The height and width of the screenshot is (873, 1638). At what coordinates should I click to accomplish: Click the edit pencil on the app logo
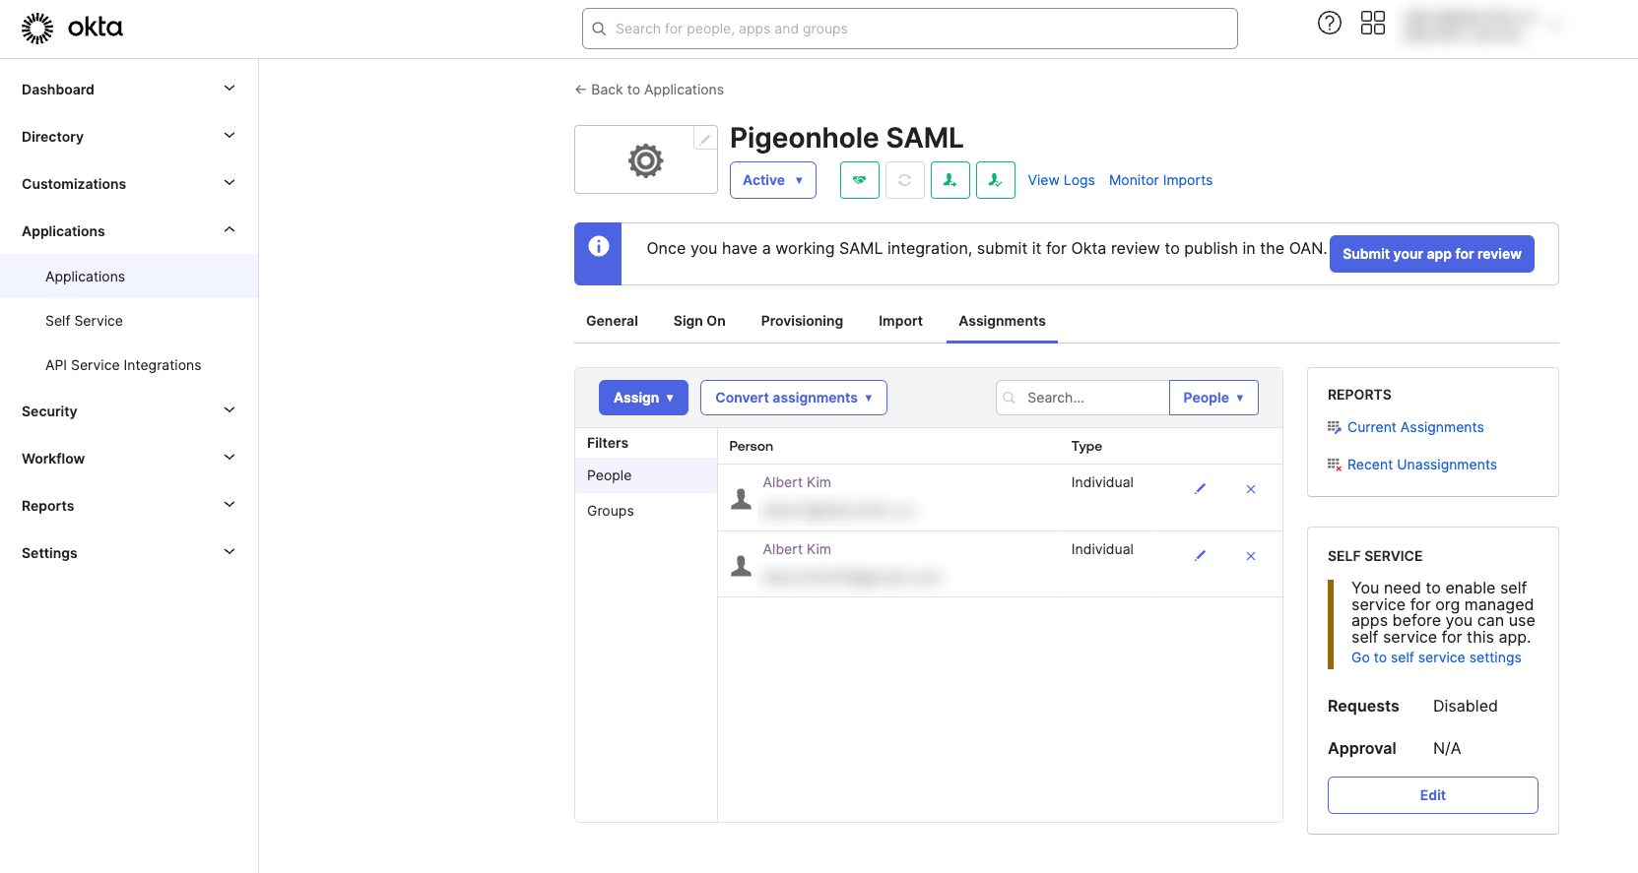point(705,139)
